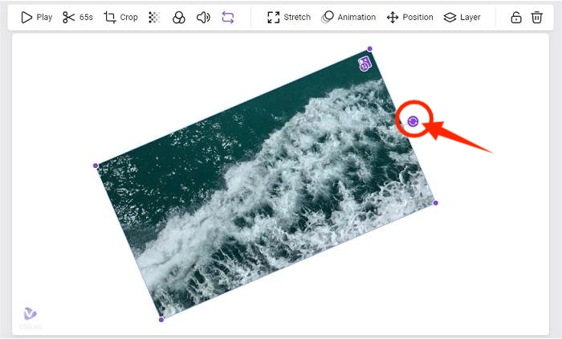The image size is (562, 339).
Task: Mute the clip with speaker icon
Action: [203, 17]
